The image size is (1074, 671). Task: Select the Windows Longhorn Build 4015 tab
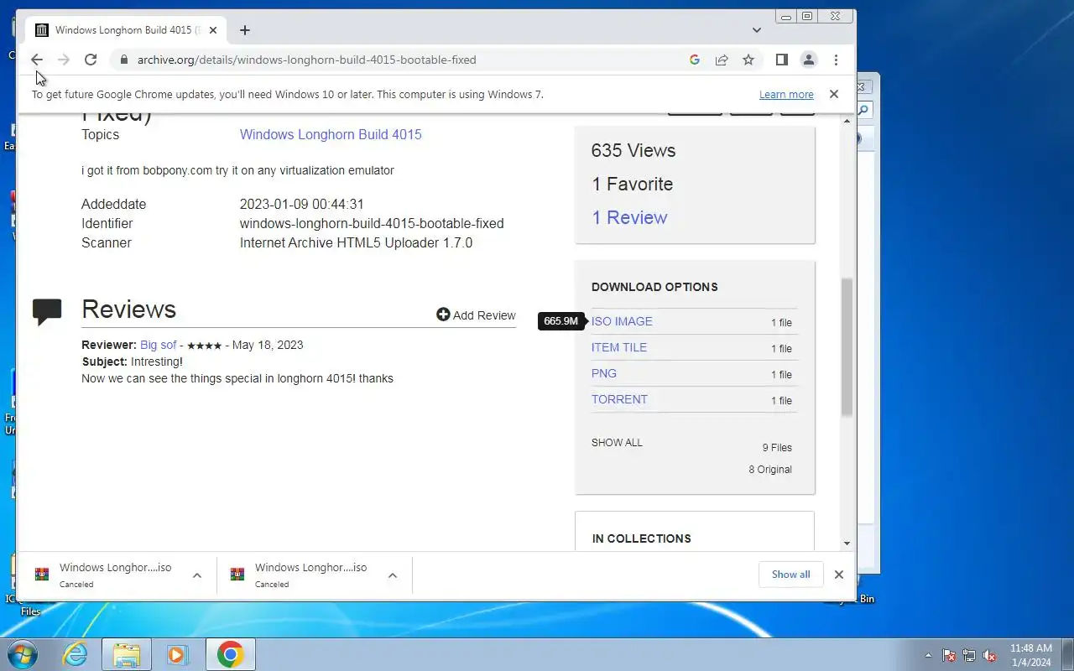(x=126, y=30)
